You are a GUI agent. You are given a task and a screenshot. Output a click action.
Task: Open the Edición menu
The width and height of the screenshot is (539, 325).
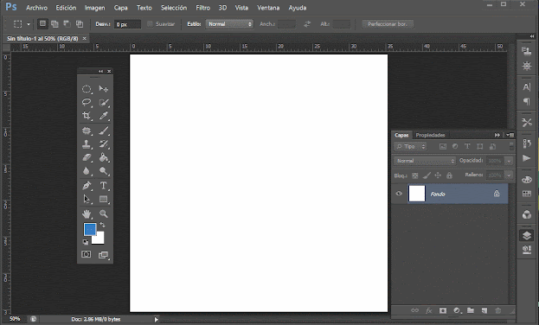pyautogui.click(x=66, y=8)
